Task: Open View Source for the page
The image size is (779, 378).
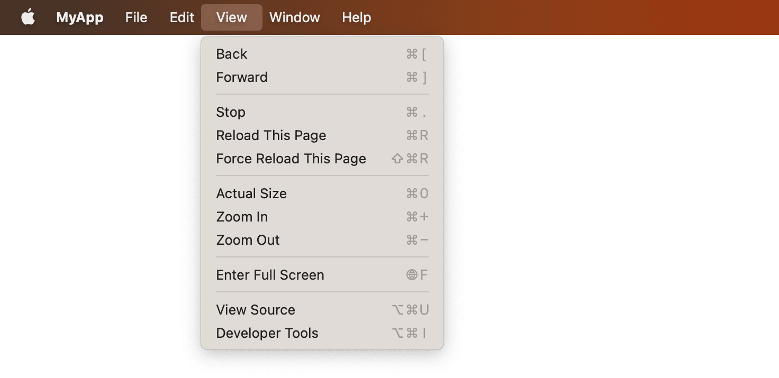Action: pos(256,309)
